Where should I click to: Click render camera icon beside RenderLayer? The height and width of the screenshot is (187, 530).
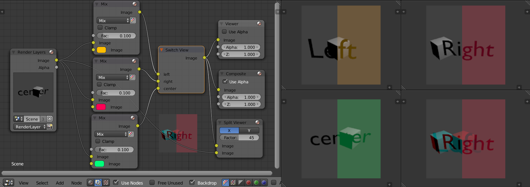(50, 127)
